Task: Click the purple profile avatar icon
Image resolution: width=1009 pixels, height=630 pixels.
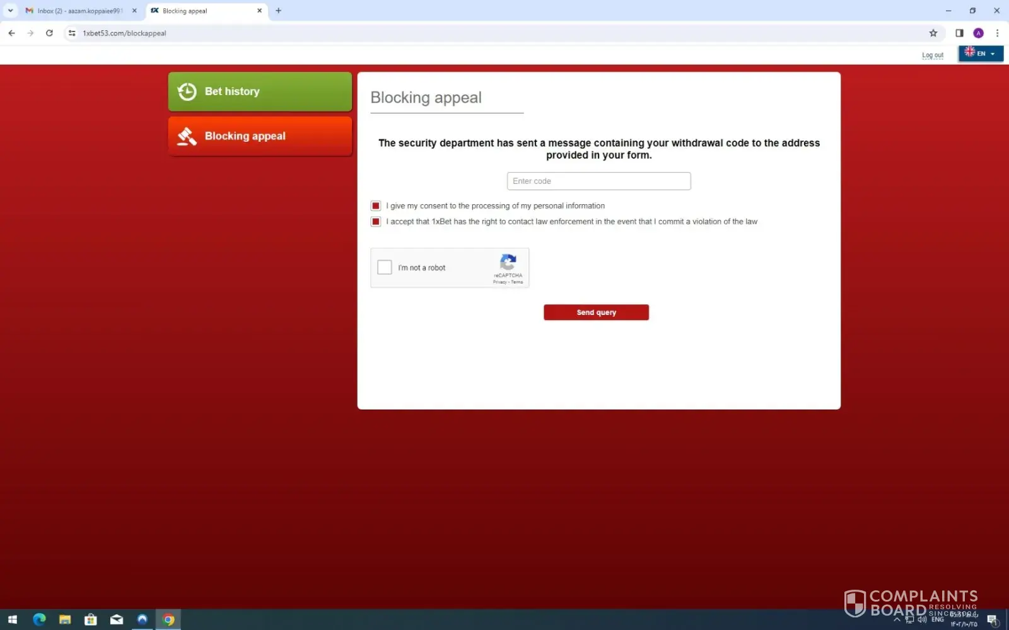Action: click(978, 33)
